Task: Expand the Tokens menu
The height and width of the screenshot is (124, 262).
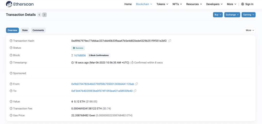Action: tap(162, 4)
